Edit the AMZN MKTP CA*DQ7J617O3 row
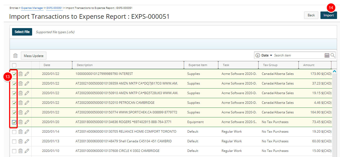The height and width of the screenshot is (157, 340). (x=27, y=83)
